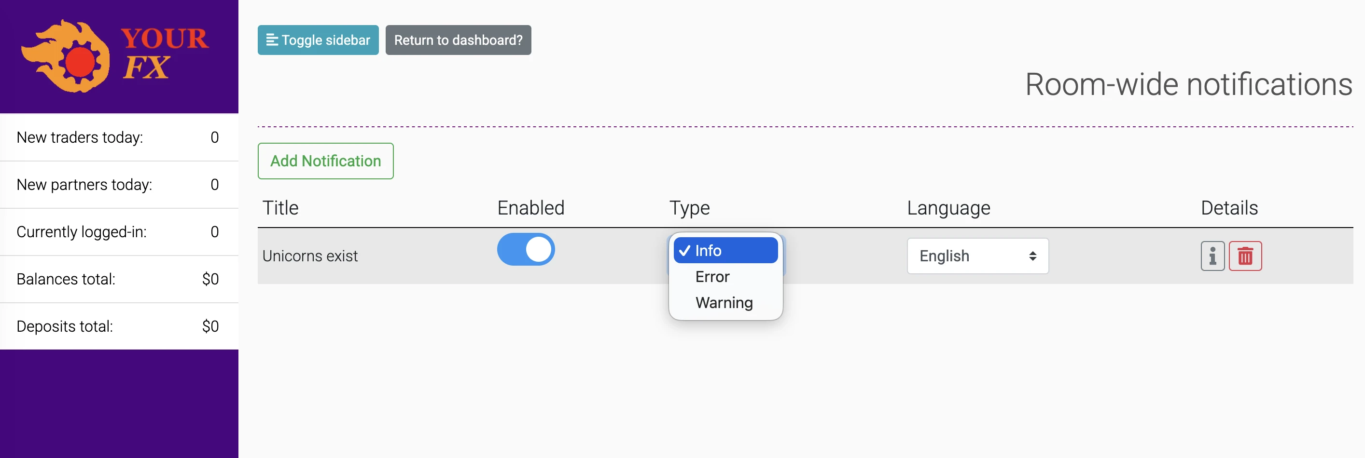Select Warning from the Type dropdown

[x=724, y=302]
